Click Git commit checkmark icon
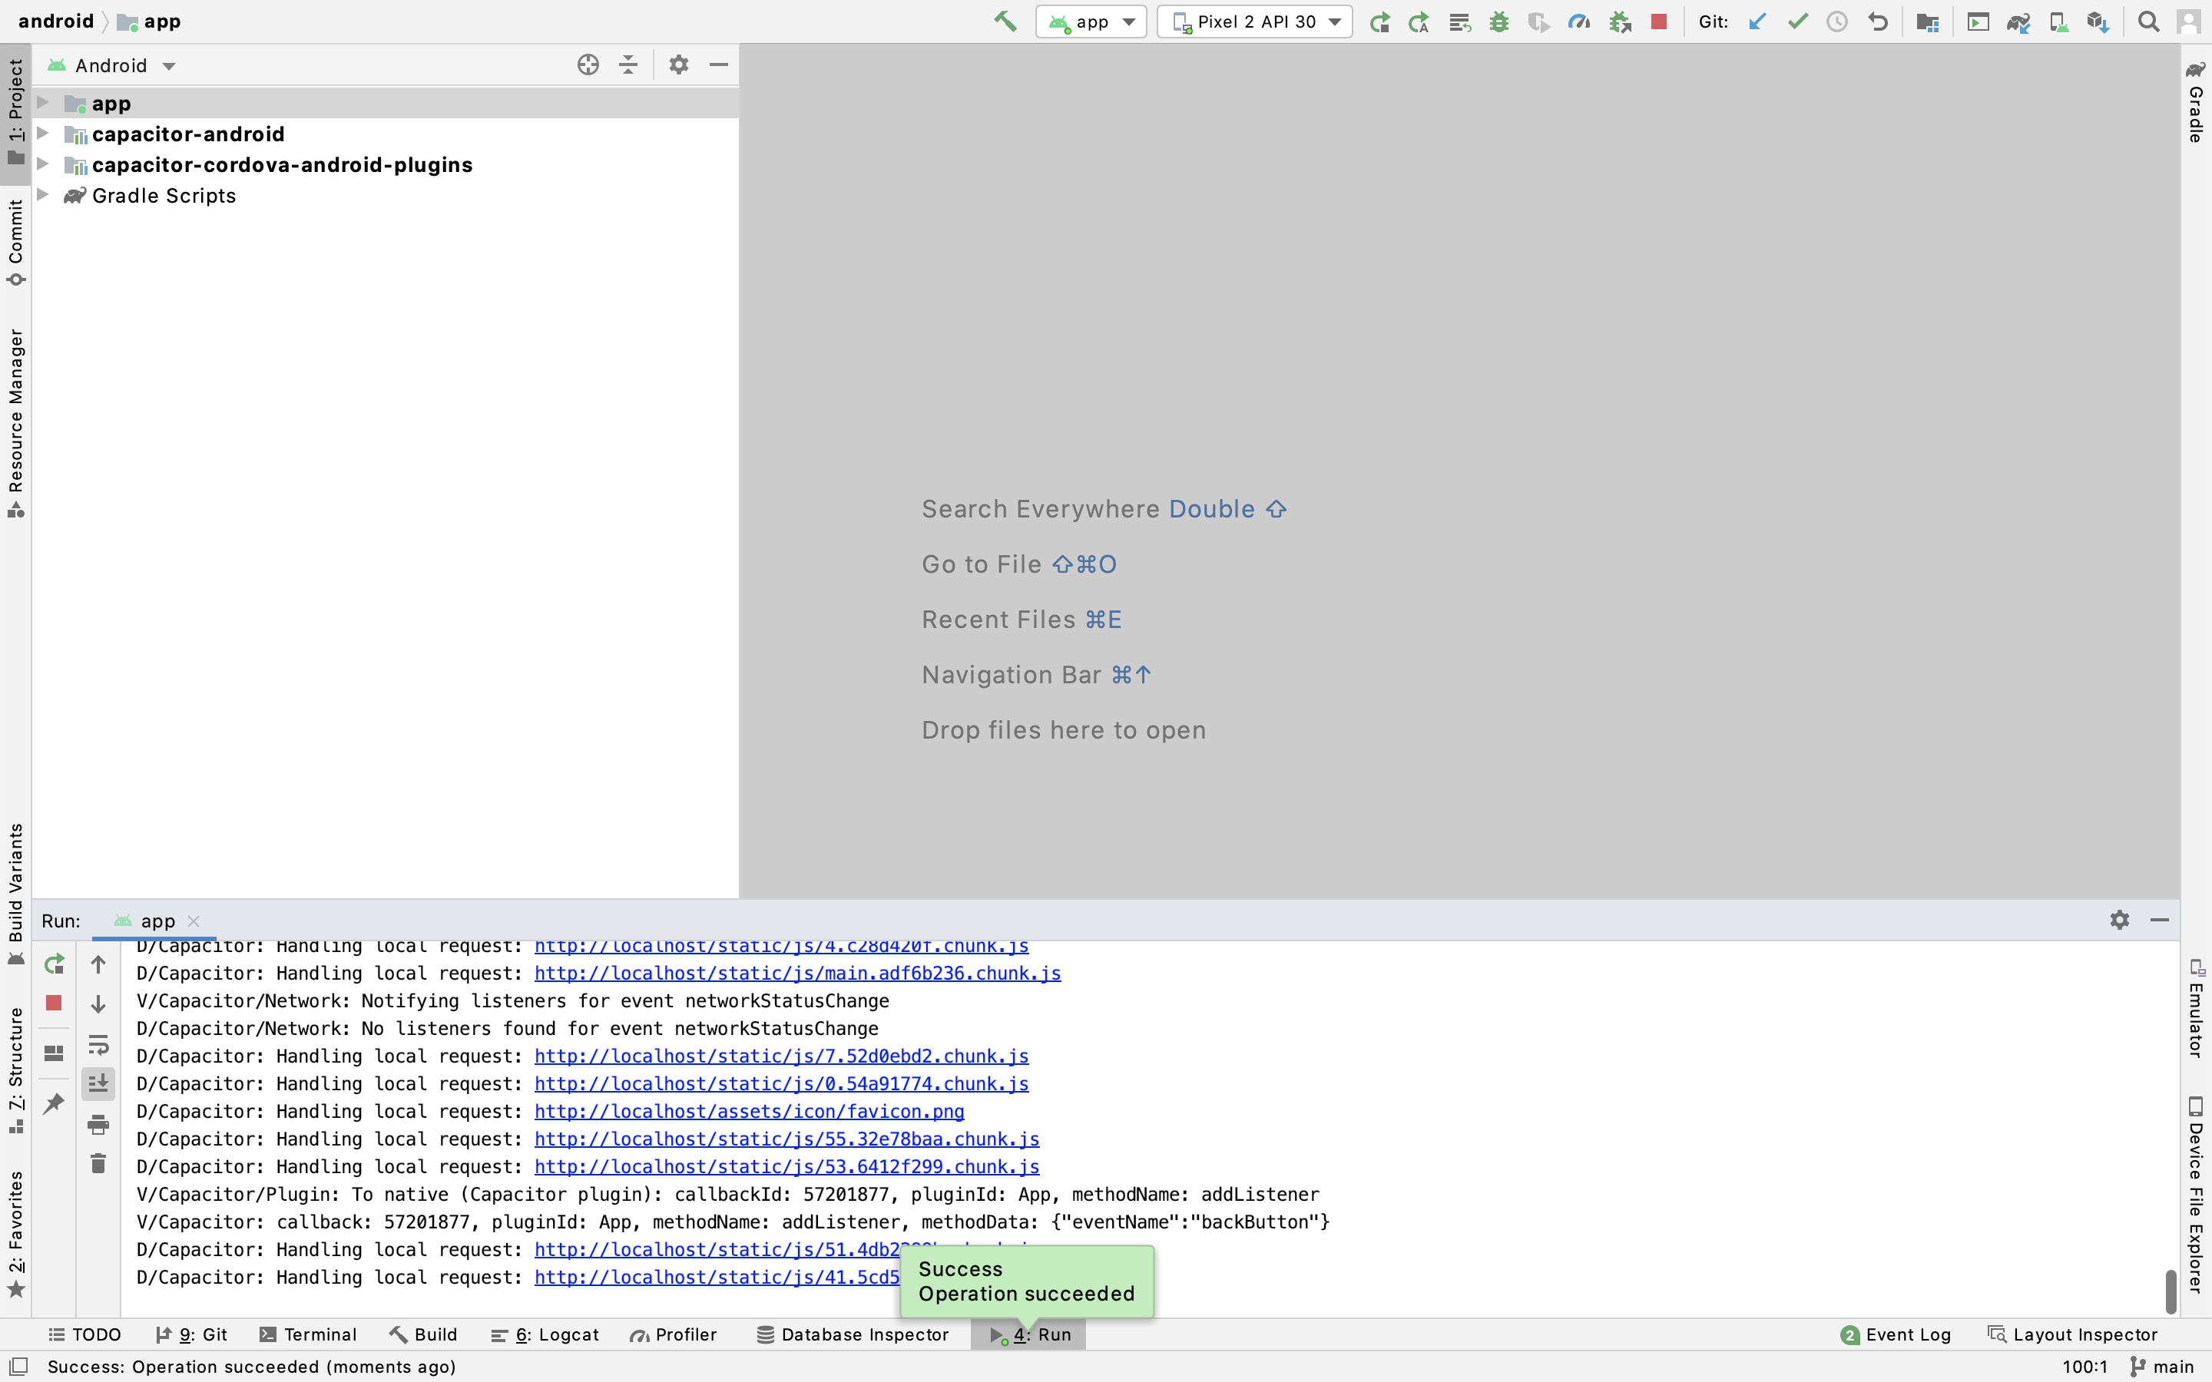2212x1382 pixels. 1797,21
